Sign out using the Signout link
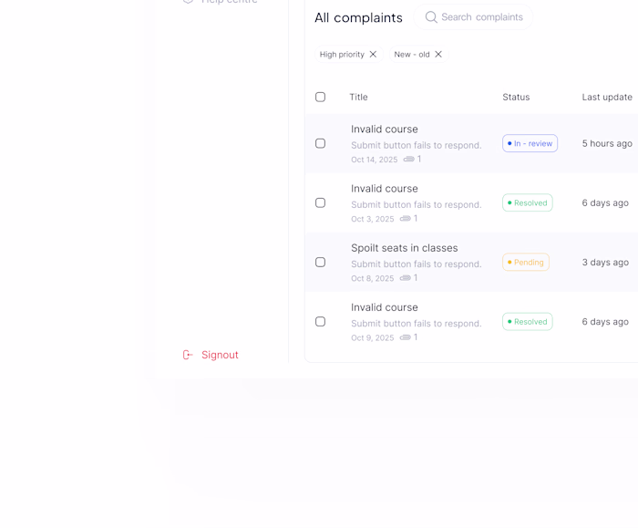This screenshot has height=528, width=638. [220, 355]
